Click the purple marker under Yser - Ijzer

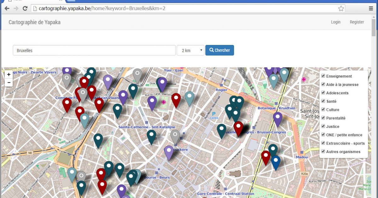pos(162,85)
